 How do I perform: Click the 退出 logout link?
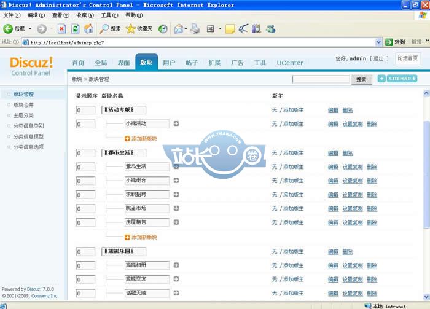coord(378,58)
